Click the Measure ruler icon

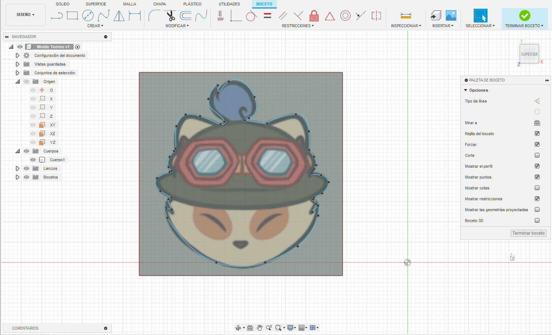pyautogui.click(x=406, y=16)
